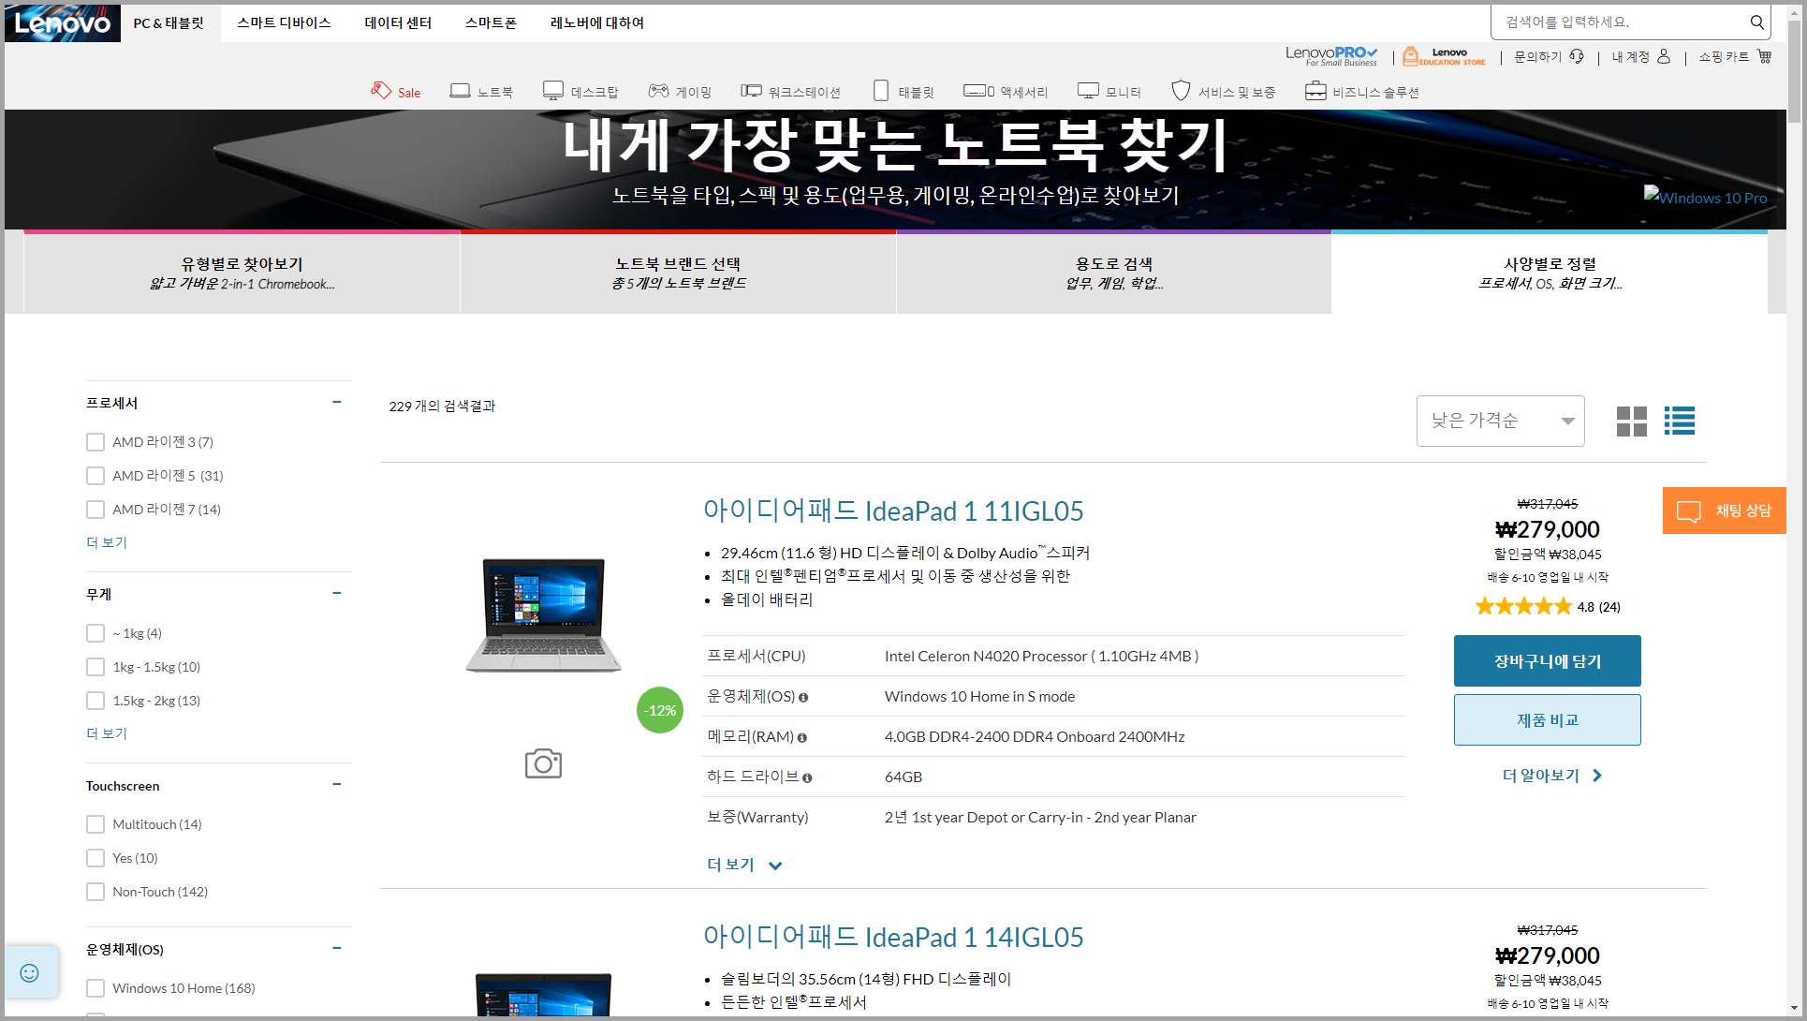Image resolution: width=1807 pixels, height=1021 pixels.
Task: Click the 비즈니스 솔루션 briefcase icon
Action: point(1315,91)
